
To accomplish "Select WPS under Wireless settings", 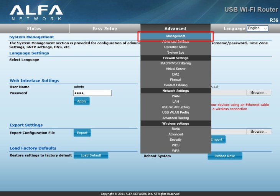I will (x=176, y=151).
